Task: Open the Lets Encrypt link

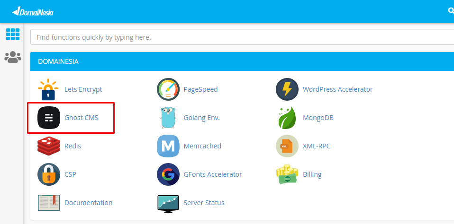Action: pyautogui.click(x=83, y=89)
